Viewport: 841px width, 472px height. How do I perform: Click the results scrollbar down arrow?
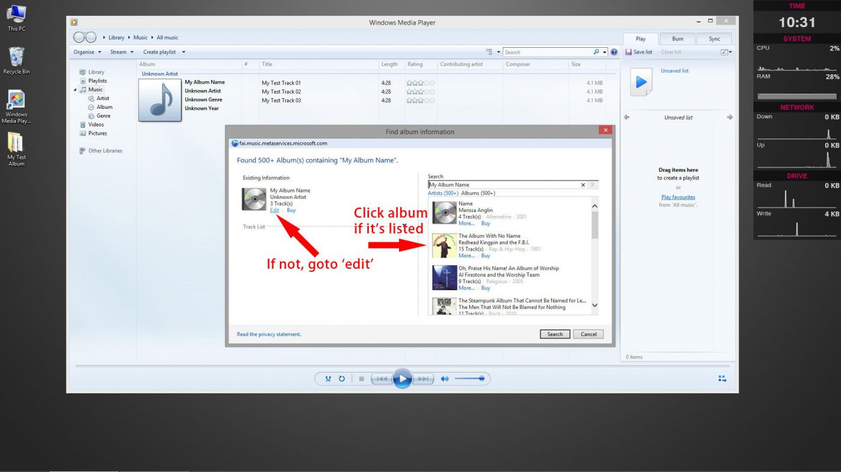594,305
